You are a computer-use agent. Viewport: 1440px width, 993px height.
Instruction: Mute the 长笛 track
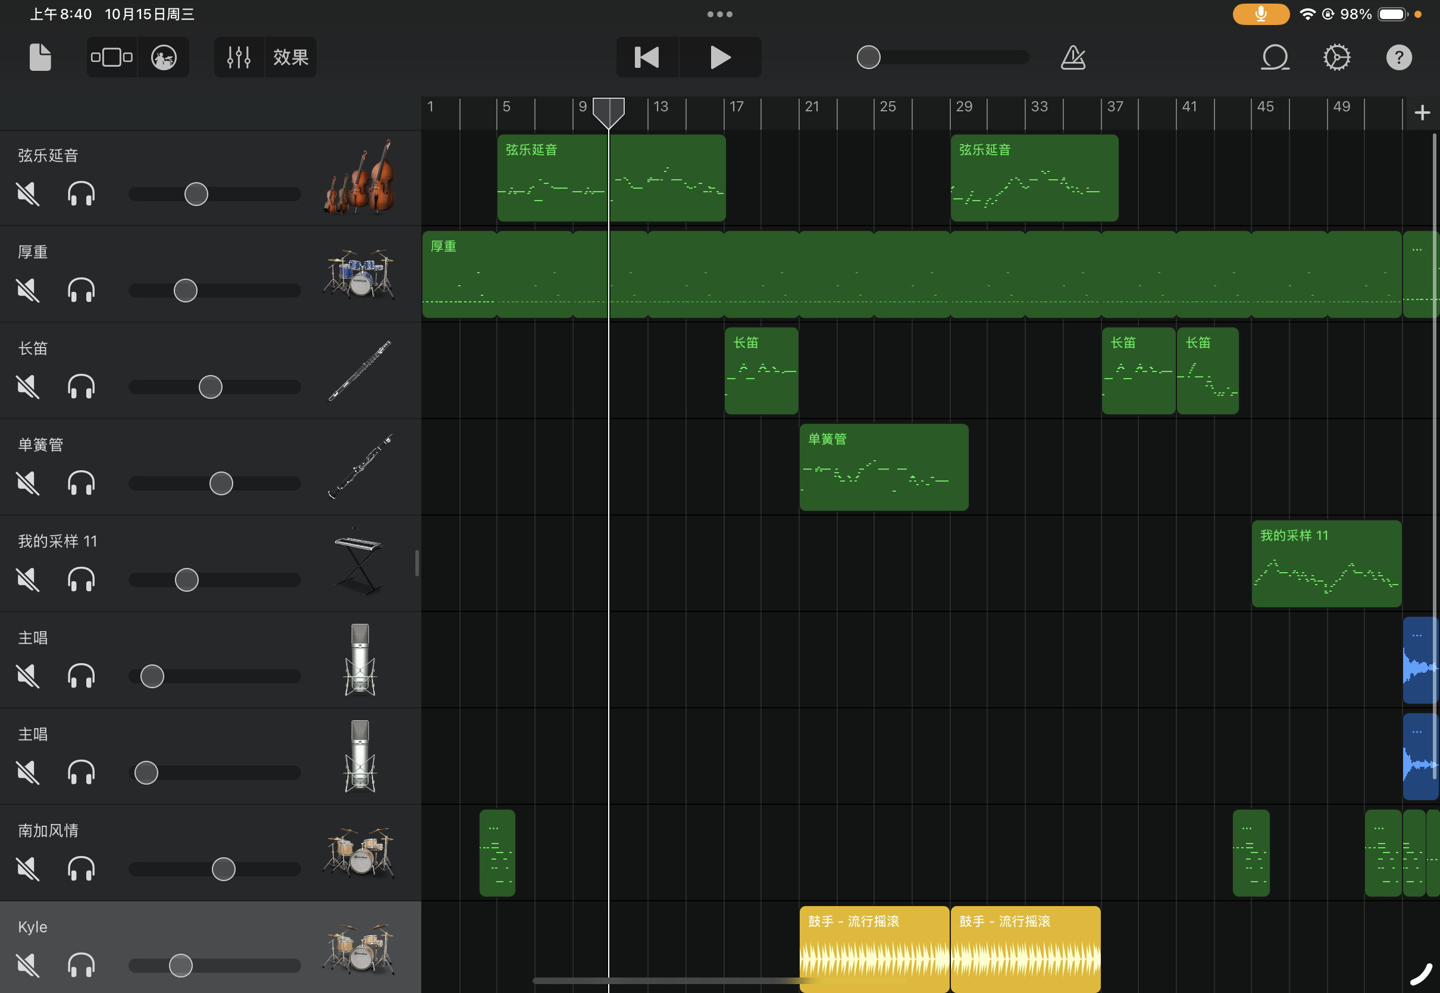pyautogui.click(x=28, y=387)
